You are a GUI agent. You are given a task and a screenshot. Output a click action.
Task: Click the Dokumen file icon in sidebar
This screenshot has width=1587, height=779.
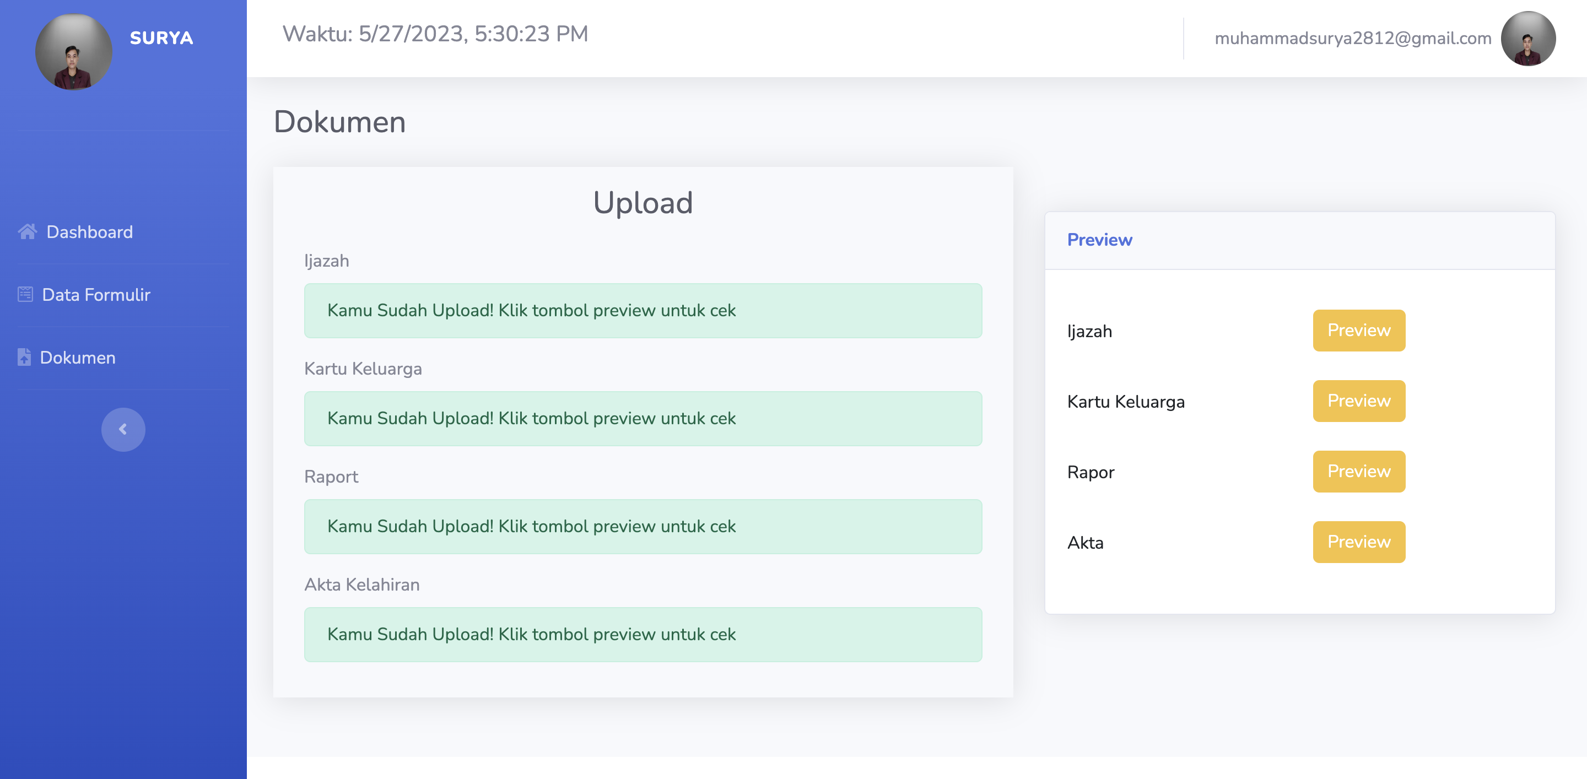pyautogui.click(x=24, y=357)
